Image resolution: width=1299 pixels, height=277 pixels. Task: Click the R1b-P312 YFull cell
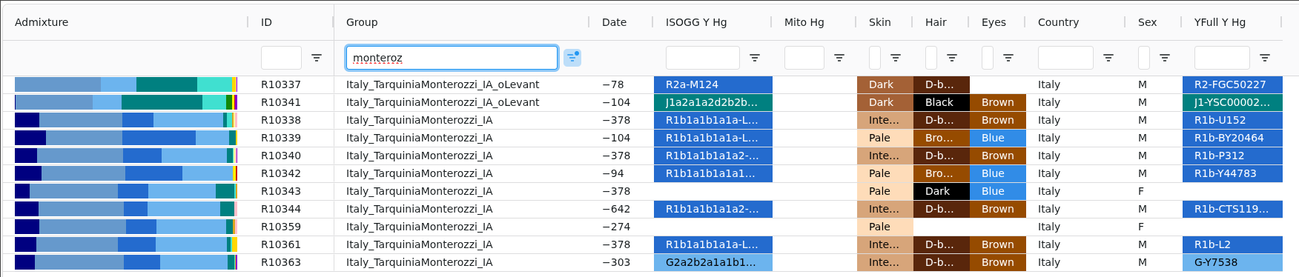coord(1232,156)
